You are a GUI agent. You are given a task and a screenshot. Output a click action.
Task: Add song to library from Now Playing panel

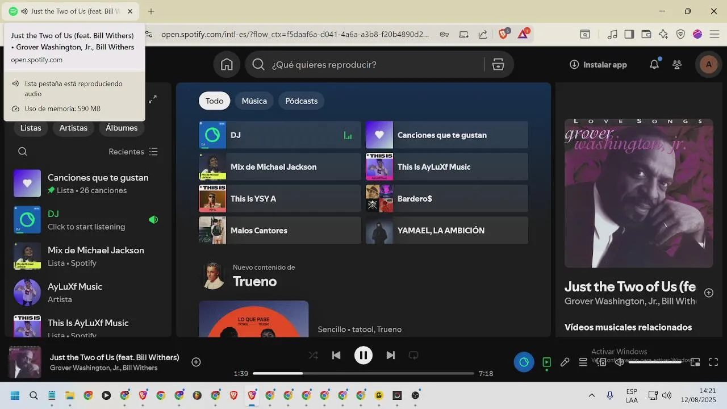709,293
